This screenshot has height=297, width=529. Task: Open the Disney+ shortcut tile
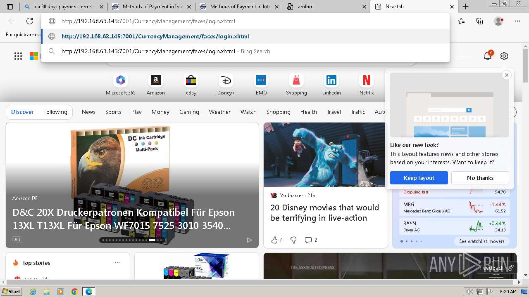(x=226, y=85)
